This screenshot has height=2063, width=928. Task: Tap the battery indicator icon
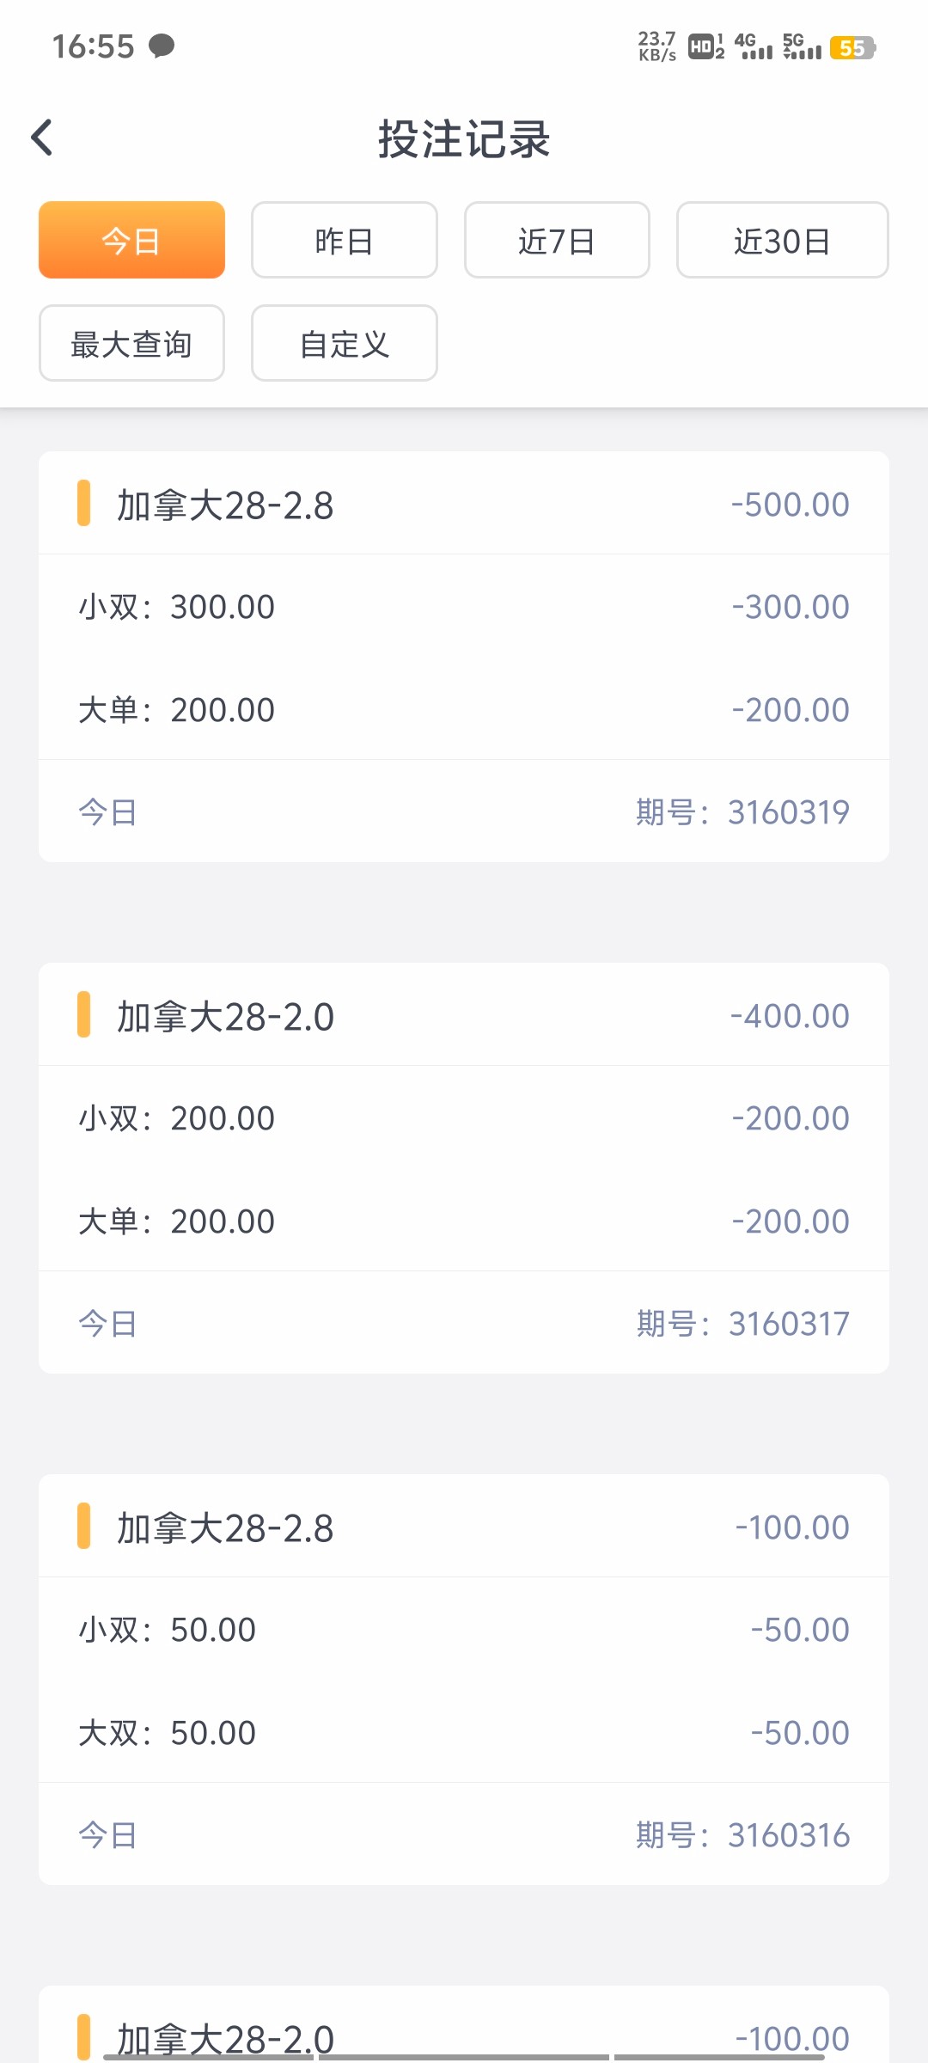pyautogui.click(x=852, y=48)
